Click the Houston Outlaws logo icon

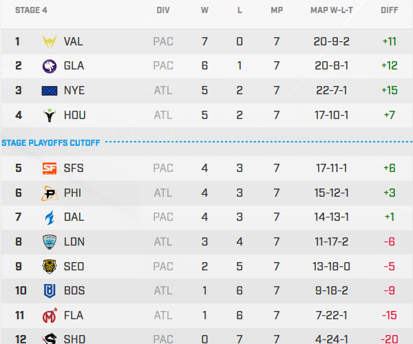point(50,116)
